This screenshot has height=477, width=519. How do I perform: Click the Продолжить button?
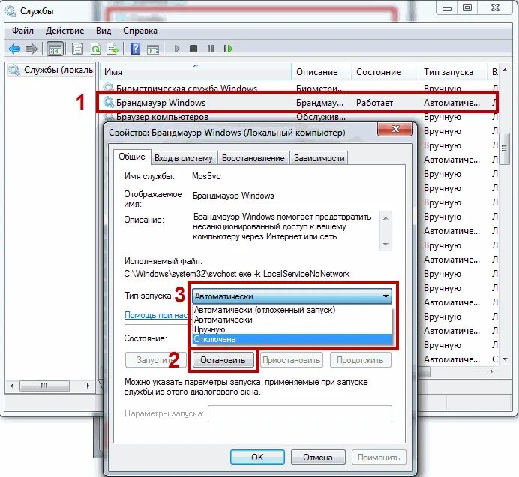click(x=360, y=360)
